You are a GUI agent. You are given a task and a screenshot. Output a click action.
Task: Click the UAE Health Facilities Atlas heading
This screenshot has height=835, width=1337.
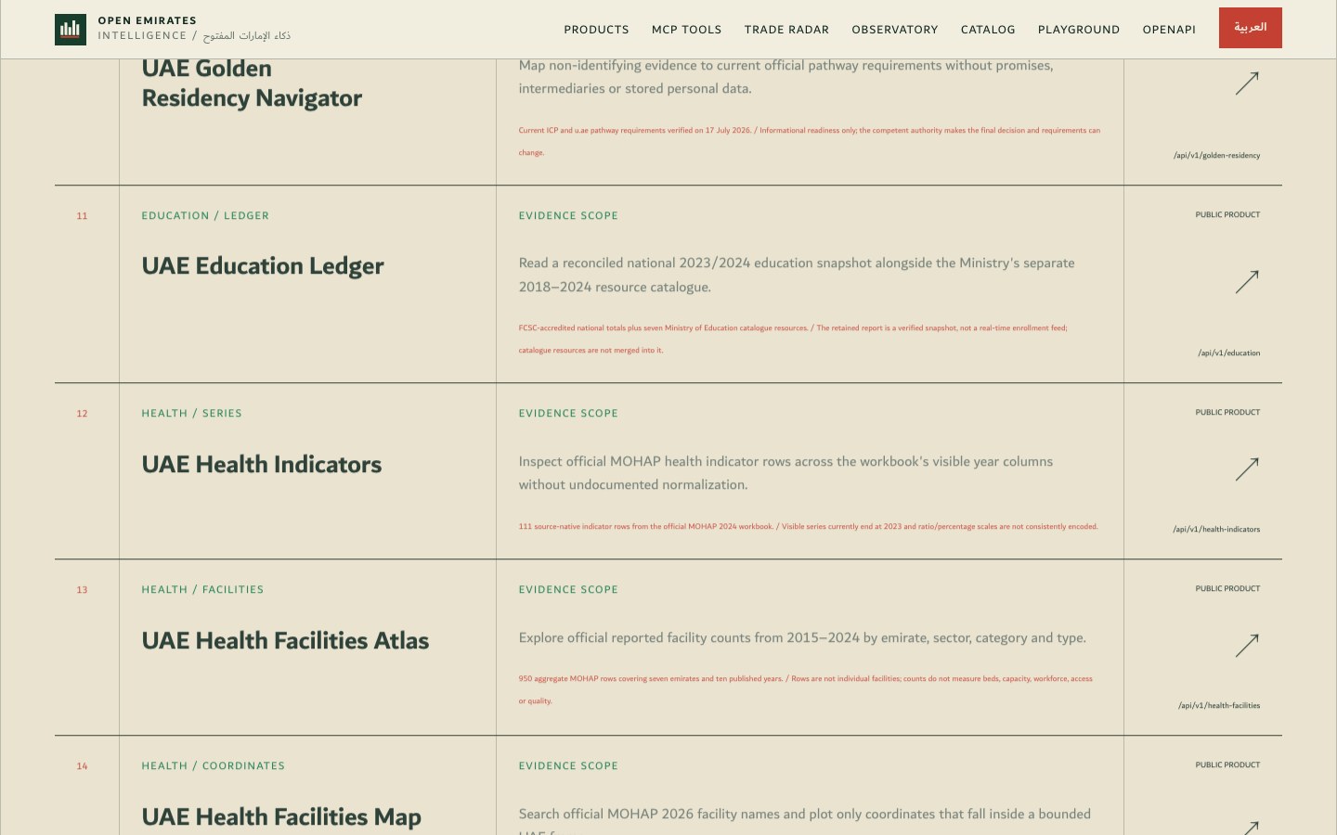coord(285,640)
